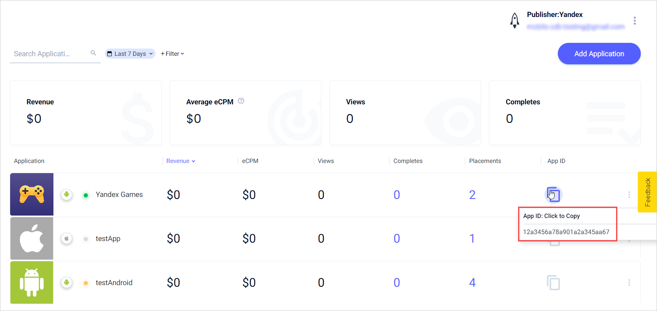Click the Add Application button
The width and height of the screenshot is (657, 311).
coord(599,54)
